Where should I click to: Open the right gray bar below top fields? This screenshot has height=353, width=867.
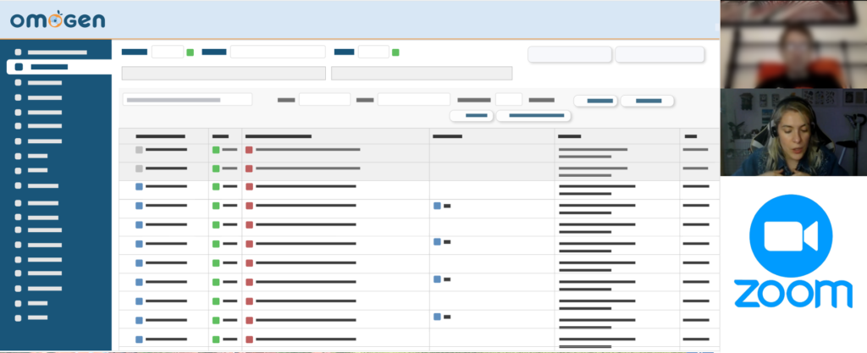coord(422,74)
